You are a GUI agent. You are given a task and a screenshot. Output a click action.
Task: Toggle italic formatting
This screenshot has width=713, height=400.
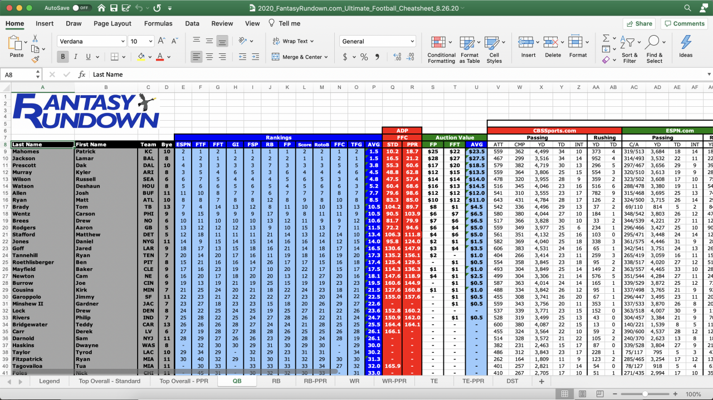tap(76, 57)
